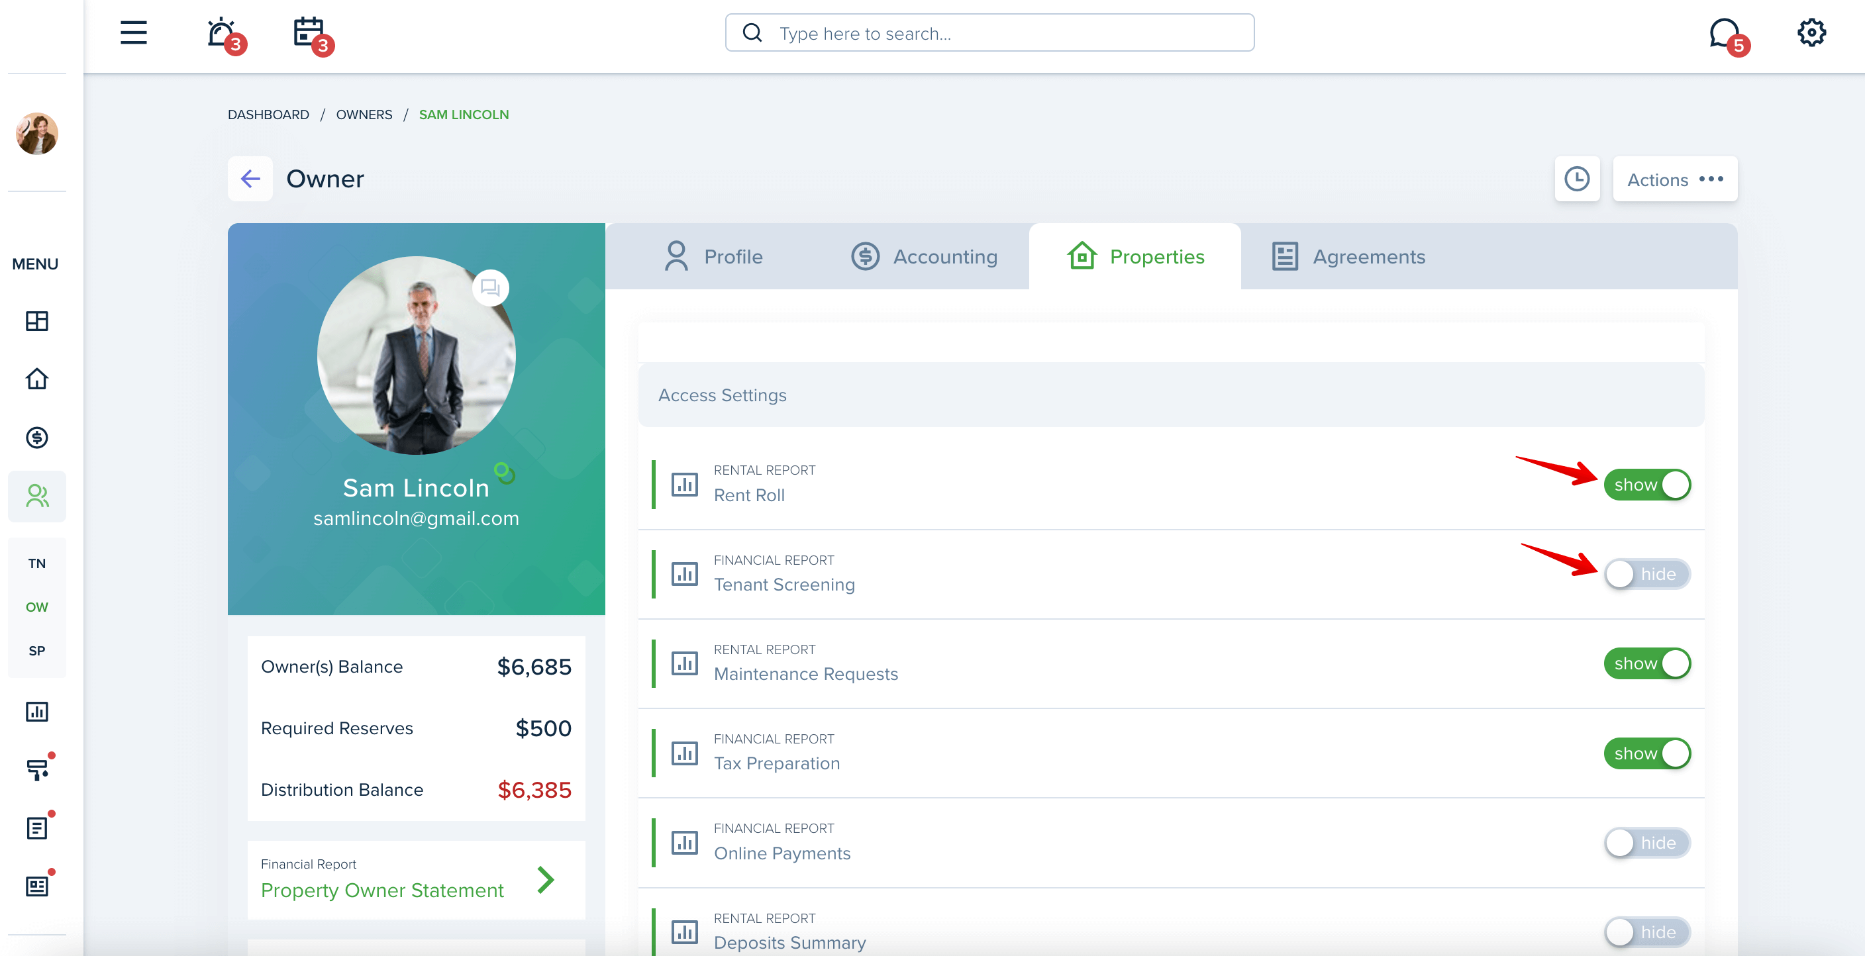
Task: Click Sam Lincoln's profile photo
Action: [417, 356]
